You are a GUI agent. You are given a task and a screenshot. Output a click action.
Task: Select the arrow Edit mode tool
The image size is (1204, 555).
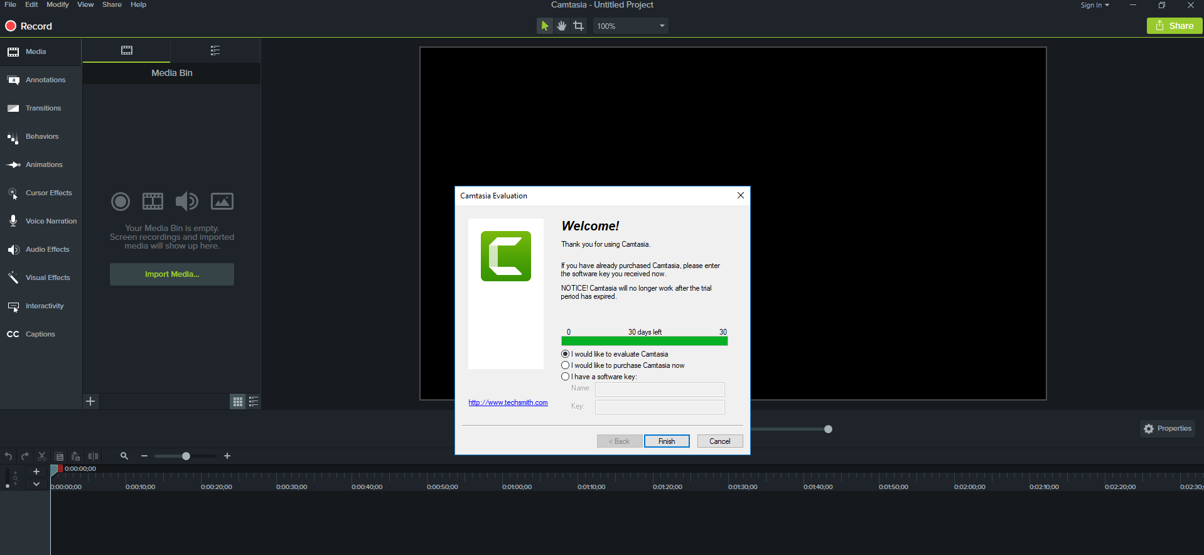pos(545,26)
